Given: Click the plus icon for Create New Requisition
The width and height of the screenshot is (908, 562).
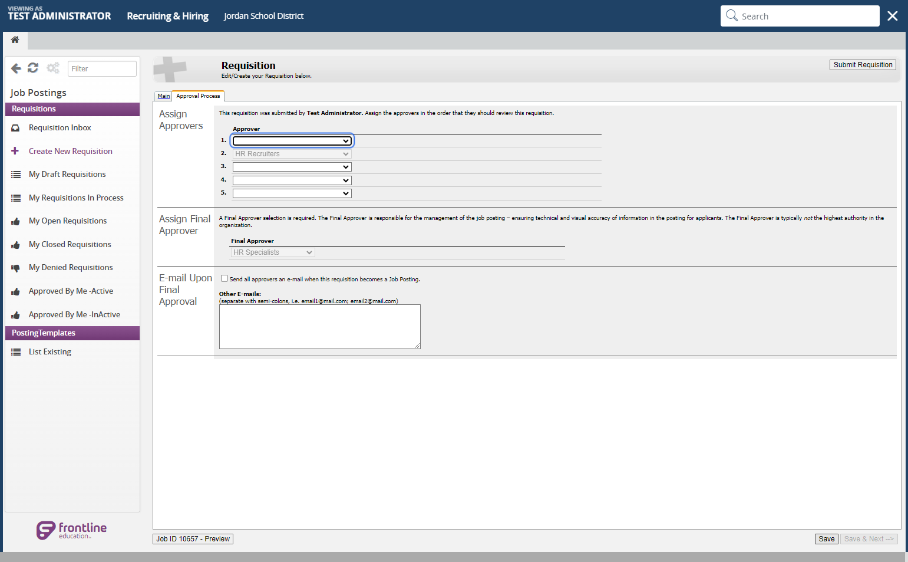Looking at the screenshot, I should click(x=15, y=151).
